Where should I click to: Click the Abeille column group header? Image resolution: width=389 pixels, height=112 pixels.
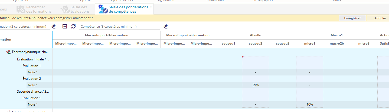pyautogui.click(x=255, y=35)
